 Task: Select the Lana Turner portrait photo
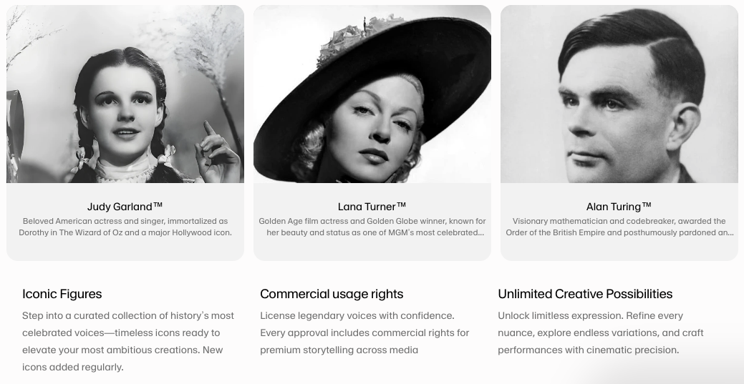(x=372, y=94)
